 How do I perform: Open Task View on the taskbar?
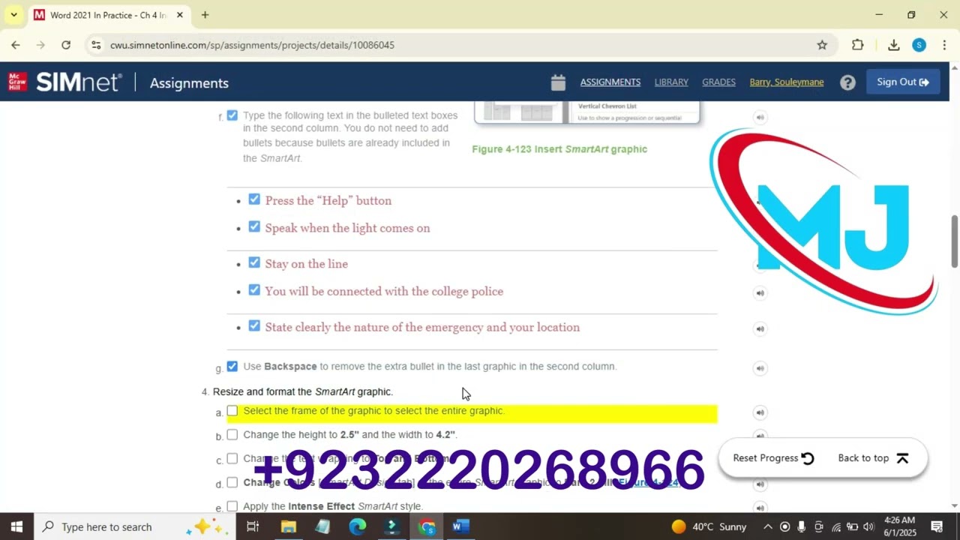[253, 526]
